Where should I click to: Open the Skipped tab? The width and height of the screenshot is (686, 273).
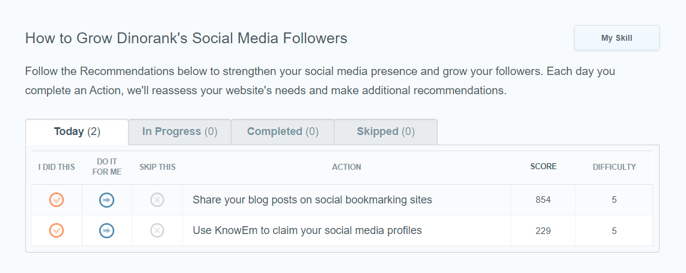(x=385, y=131)
